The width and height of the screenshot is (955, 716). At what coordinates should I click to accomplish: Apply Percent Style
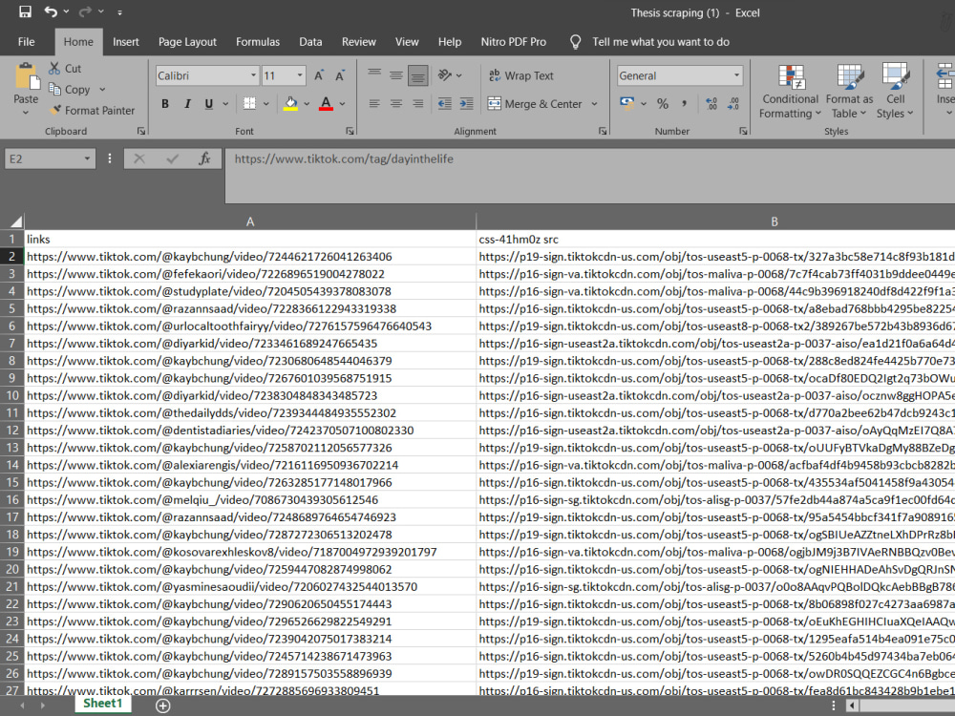(663, 103)
